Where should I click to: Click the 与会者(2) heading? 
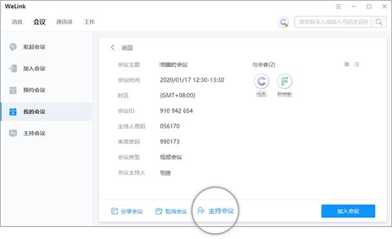click(x=263, y=65)
